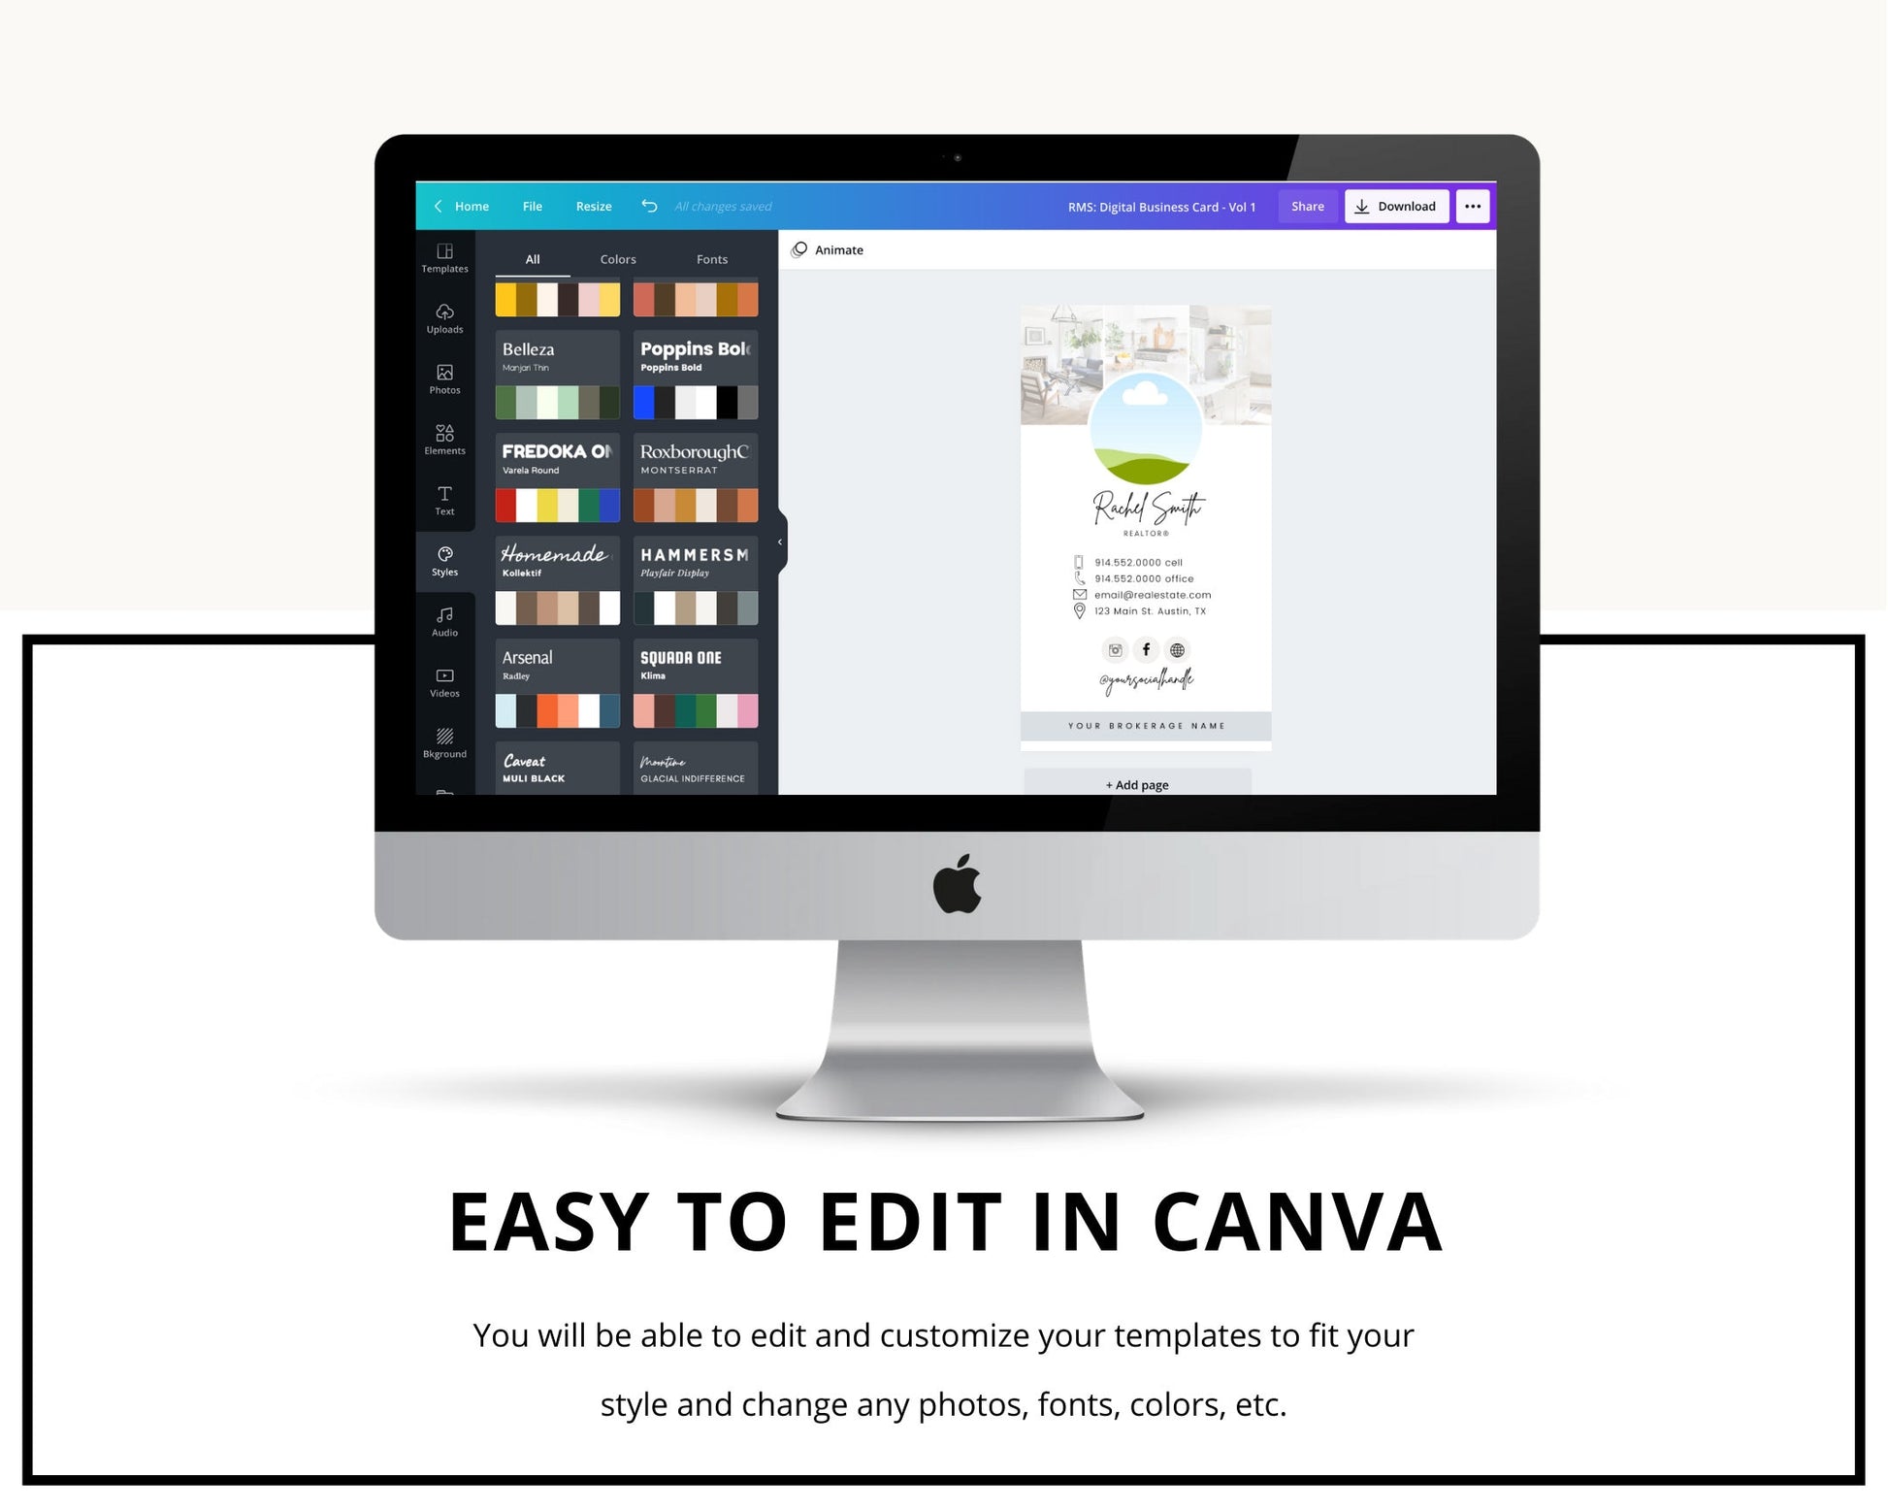Select the All tab in styles panel
The width and height of the screenshot is (1888, 1511).
pos(532,259)
